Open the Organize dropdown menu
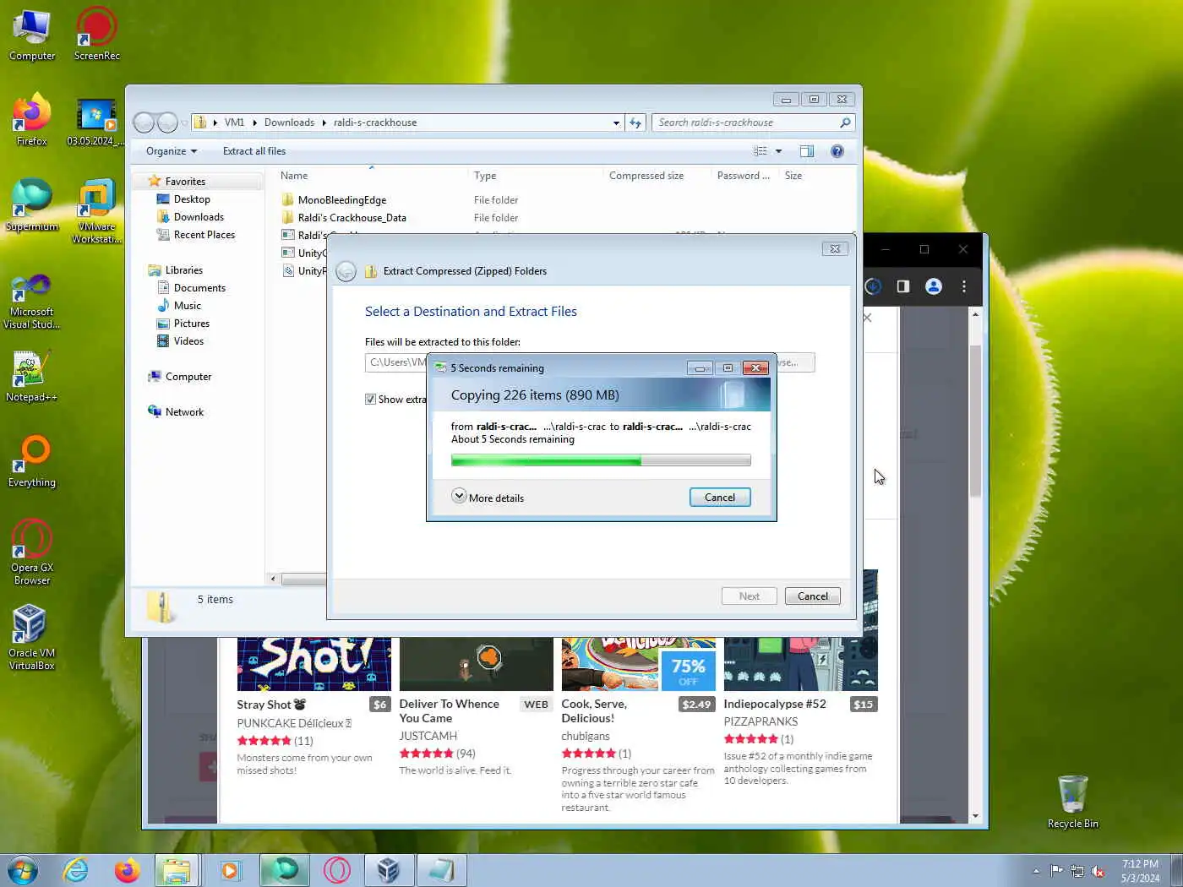The width and height of the screenshot is (1183, 887). [x=171, y=151]
